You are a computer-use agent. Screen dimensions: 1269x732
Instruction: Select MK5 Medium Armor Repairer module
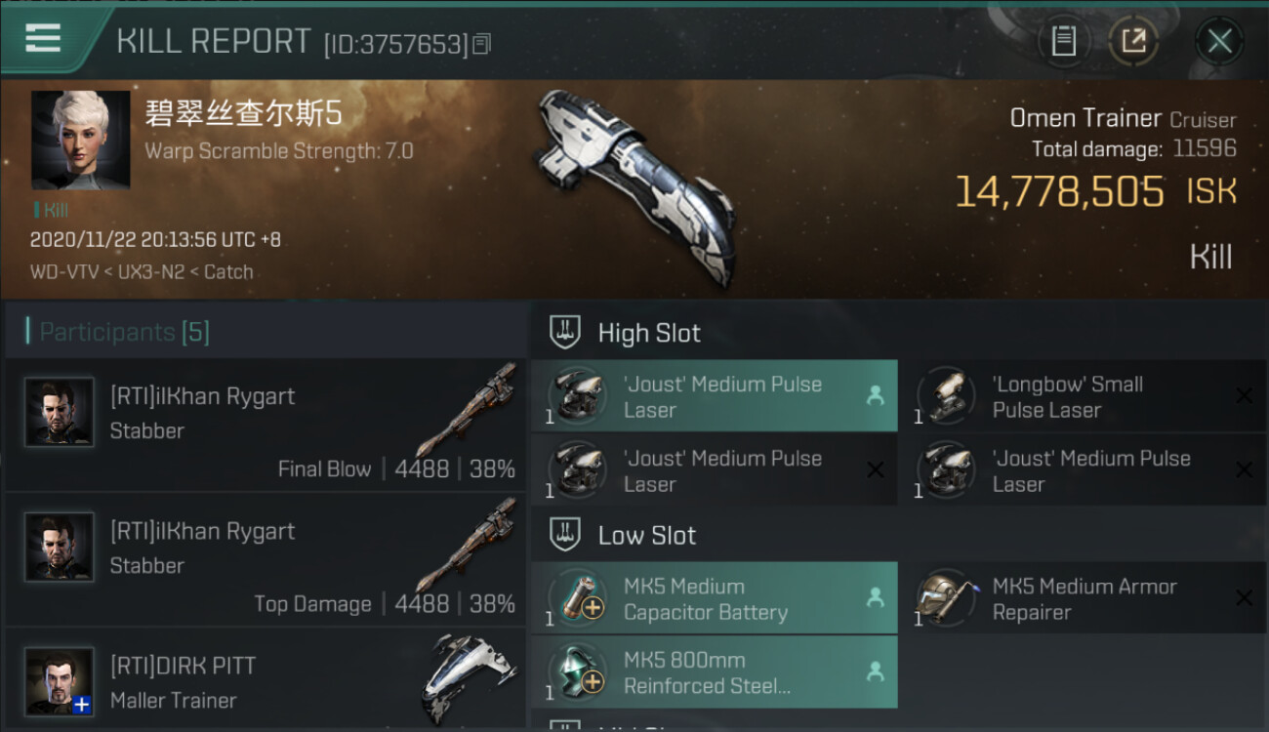[x=1083, y=598]
